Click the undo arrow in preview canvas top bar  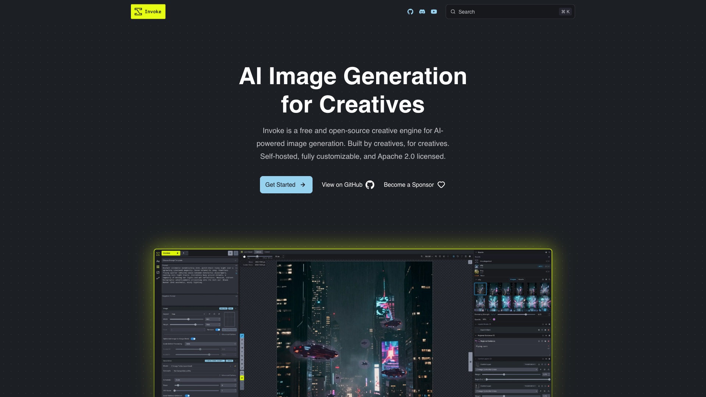click(x=458, y=257)
